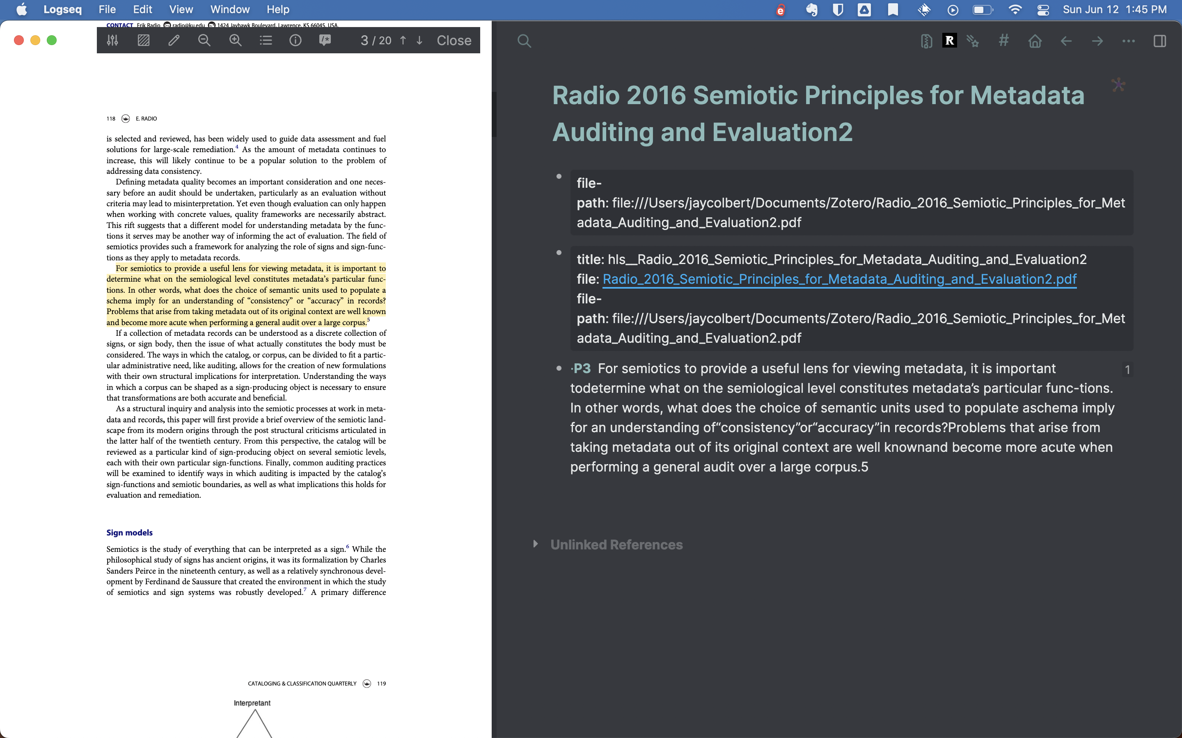Show PDF document info
The width and height of the screenshot is (1182, 738).
tap(295, 41)
